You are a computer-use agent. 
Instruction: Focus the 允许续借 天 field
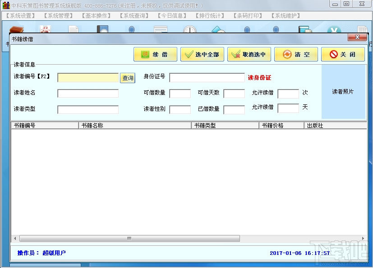pyautogui.click(x=288, y=108)
